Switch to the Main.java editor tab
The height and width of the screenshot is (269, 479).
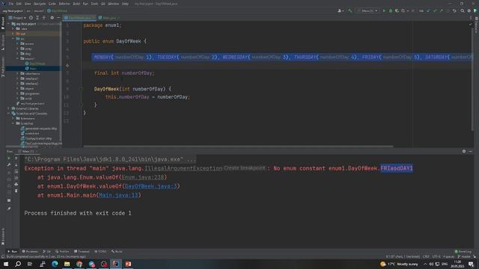pyautogui.click(x=109, y=18)
